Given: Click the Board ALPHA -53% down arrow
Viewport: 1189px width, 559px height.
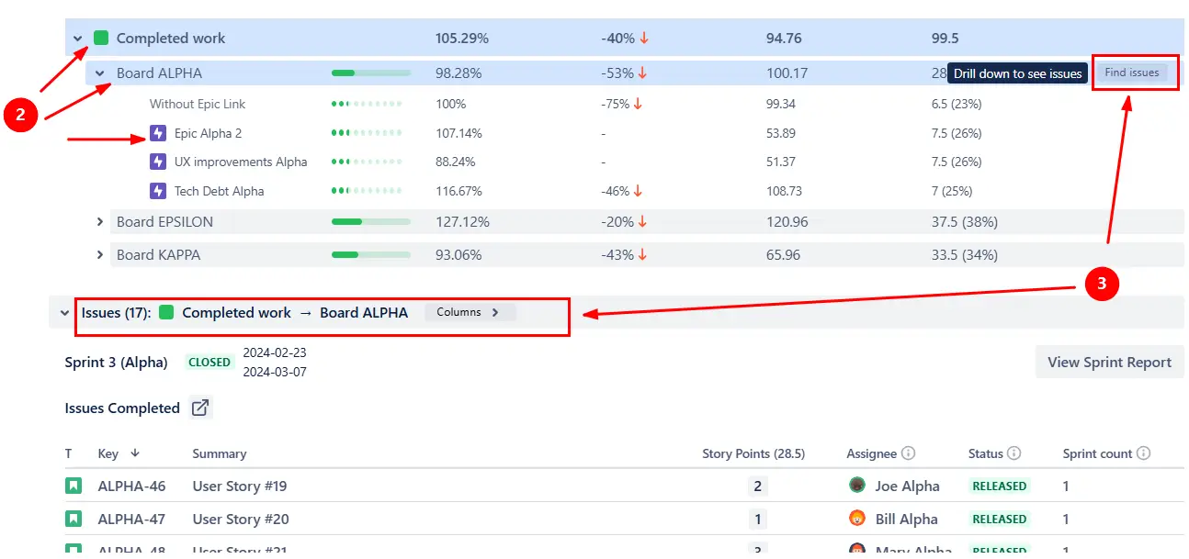Looking at the screenshot, I should [x=642, y=73].
